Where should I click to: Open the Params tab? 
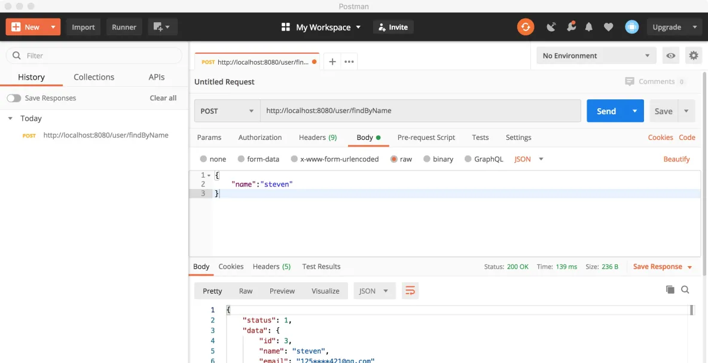pos(209,138)
